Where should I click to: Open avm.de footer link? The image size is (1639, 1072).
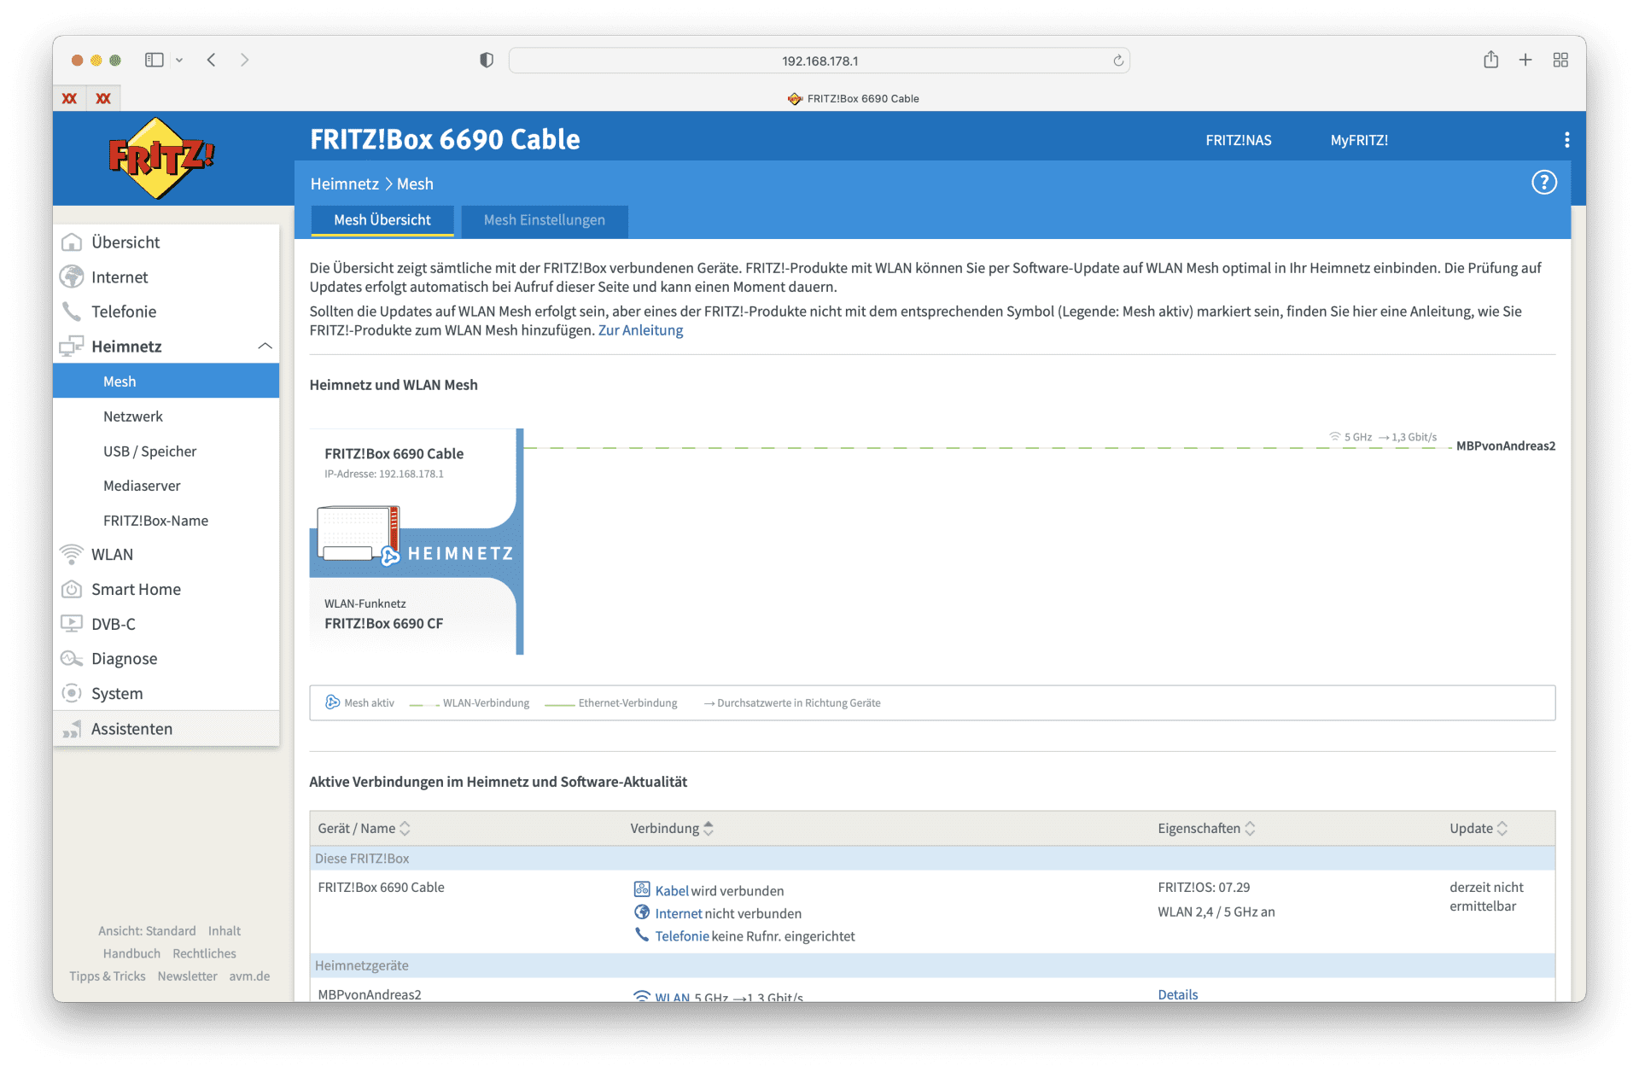pyautogui.click(x=249, y=976)
